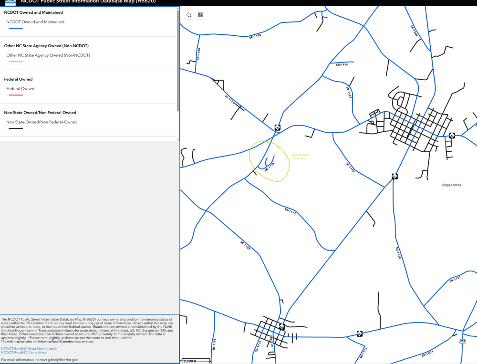Click the SR-1125 road label
The width and height of the screenshot is (477, 364).
(198, 54)
